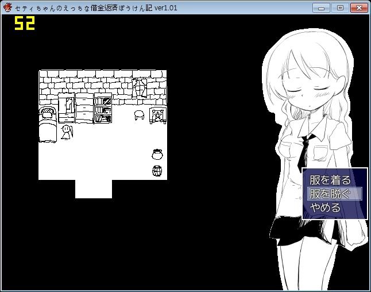371x292 pixels.
Task: Click the wardrobe with hanging clothes
Action: (x=66, y=107)
